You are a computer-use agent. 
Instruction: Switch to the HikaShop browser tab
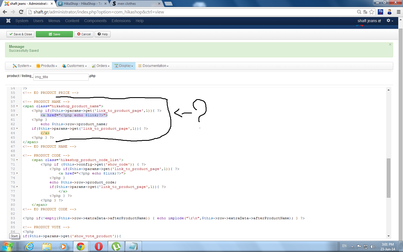pos(83,4)
